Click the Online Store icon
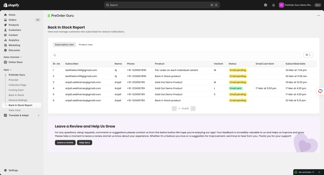Viewport: 324px width, 175px height. (x=5, y=62)
